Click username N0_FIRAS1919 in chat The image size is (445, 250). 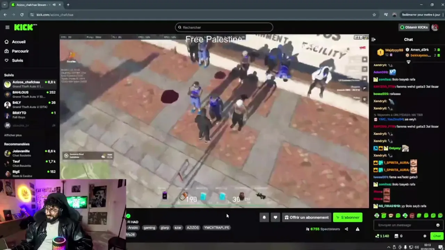[389, 206]
